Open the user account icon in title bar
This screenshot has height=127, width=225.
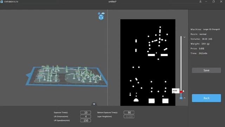click(200, 1)
